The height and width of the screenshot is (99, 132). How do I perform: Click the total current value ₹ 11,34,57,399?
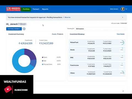pyautogui.click(x=46, y=43)
